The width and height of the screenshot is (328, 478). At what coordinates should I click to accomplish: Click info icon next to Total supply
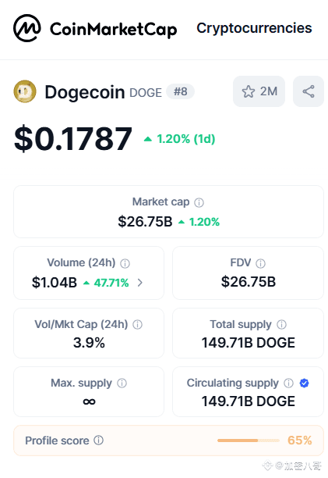coord(281,324)
